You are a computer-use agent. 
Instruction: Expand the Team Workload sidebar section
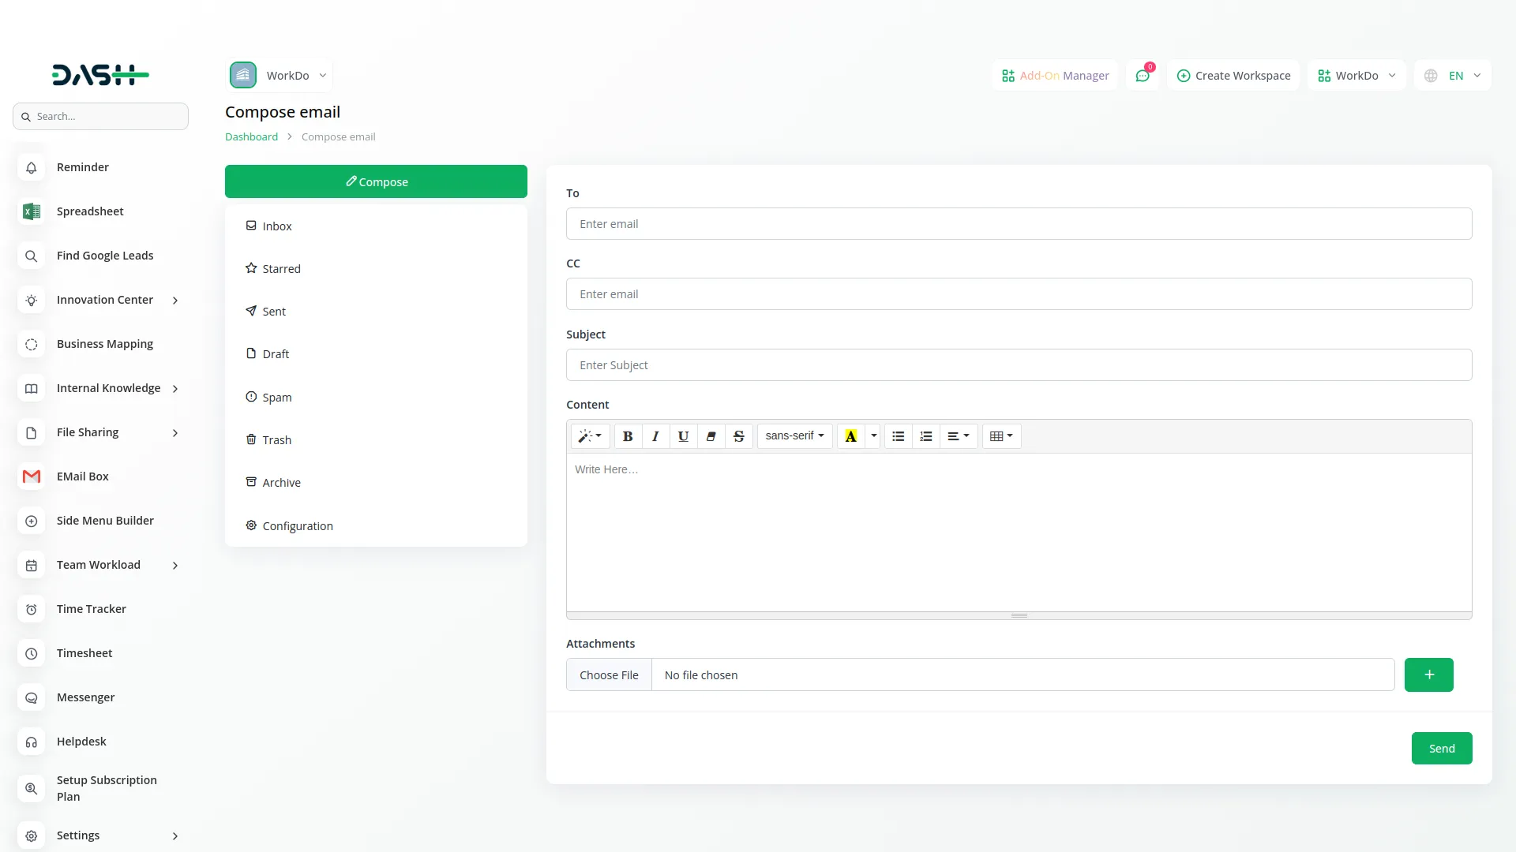[x=174, y=566]
